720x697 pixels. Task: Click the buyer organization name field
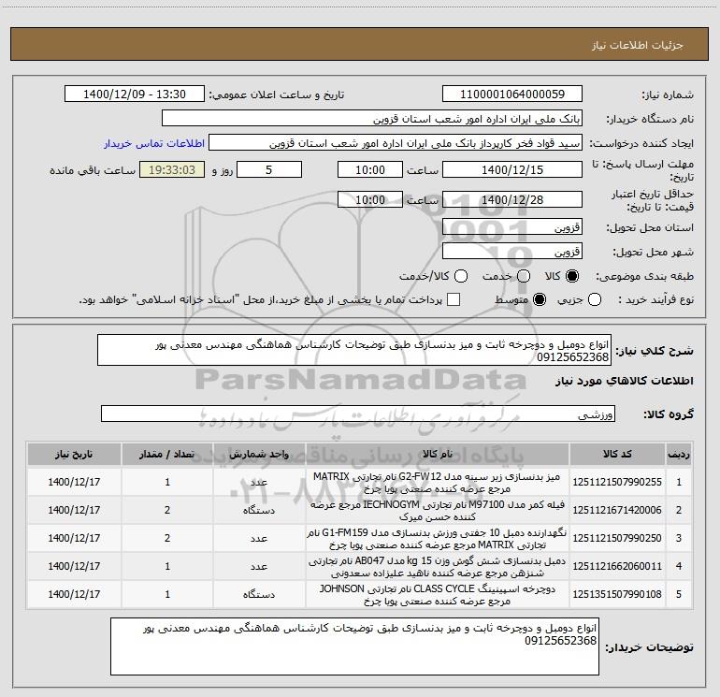point(372,118)
